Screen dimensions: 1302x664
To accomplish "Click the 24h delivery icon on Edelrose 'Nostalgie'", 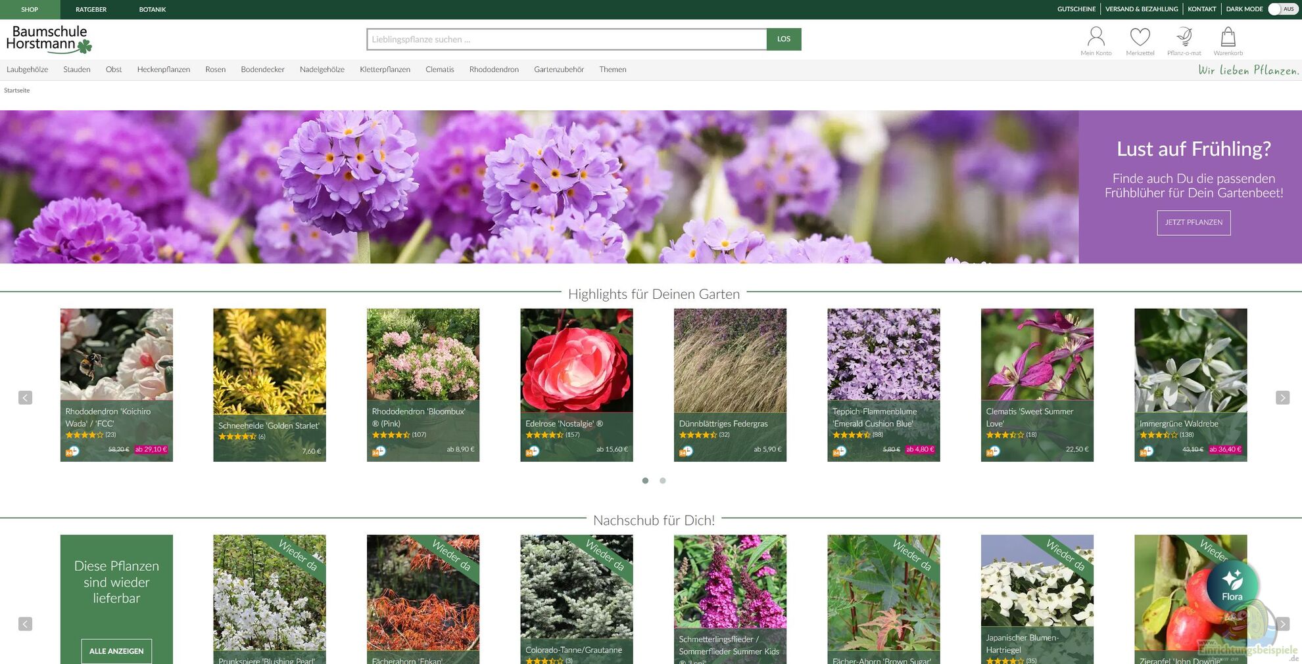I will coord(532,451).
